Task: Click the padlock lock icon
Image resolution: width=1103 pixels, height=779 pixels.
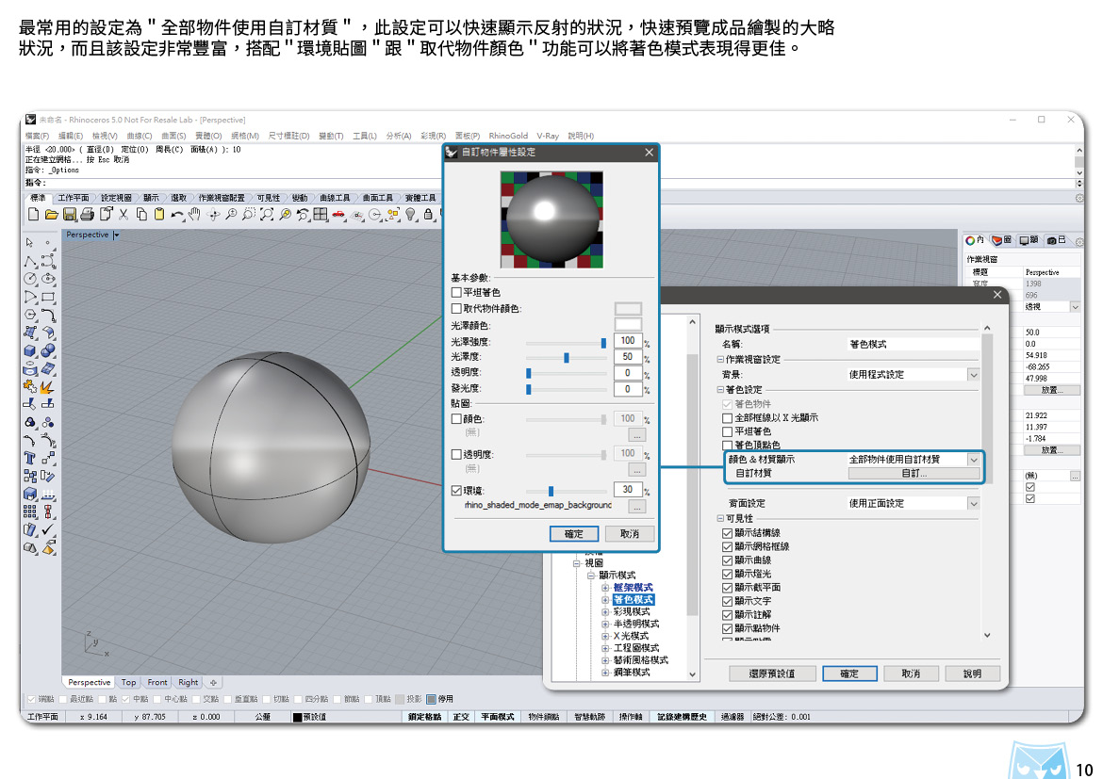Action: [428, 215]
